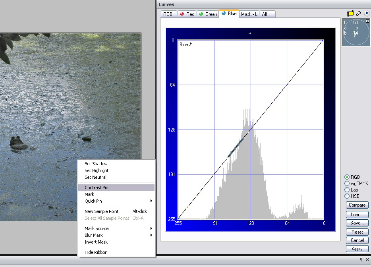Select the HSB color mode radio button
Screen dimensions: 371x267
coord(347,196)
